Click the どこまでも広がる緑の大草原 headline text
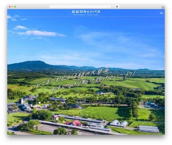Image resolution: width=172 pixels, height=145 pixels. click(73, 77)
